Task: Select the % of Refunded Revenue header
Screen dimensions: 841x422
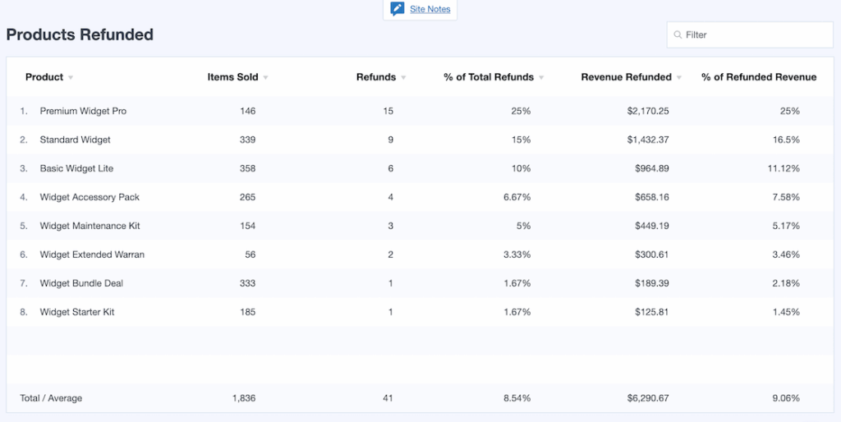Action: point(759,77)
